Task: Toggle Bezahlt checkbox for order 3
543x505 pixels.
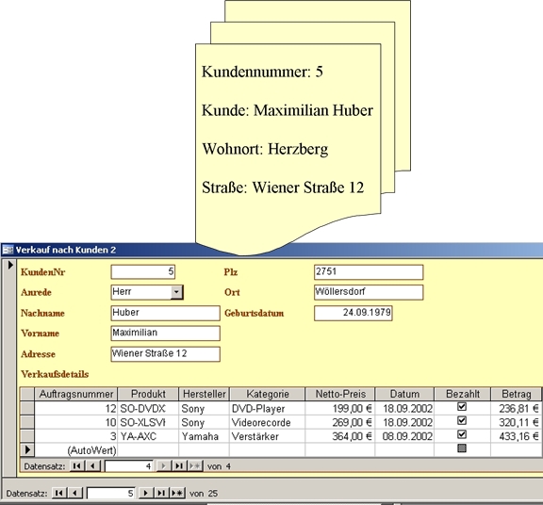Action: coord(462,434)
